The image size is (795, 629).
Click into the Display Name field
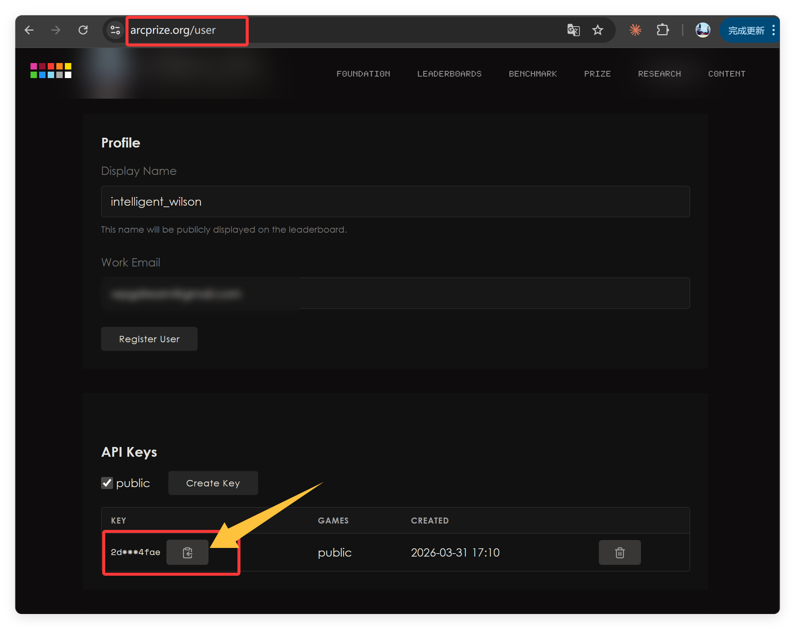[395, 202]
